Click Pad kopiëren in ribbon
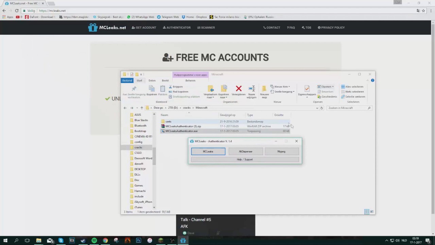The width and height of the screenshot is (435, 245). pyautogui.click(x=178, y=92)
